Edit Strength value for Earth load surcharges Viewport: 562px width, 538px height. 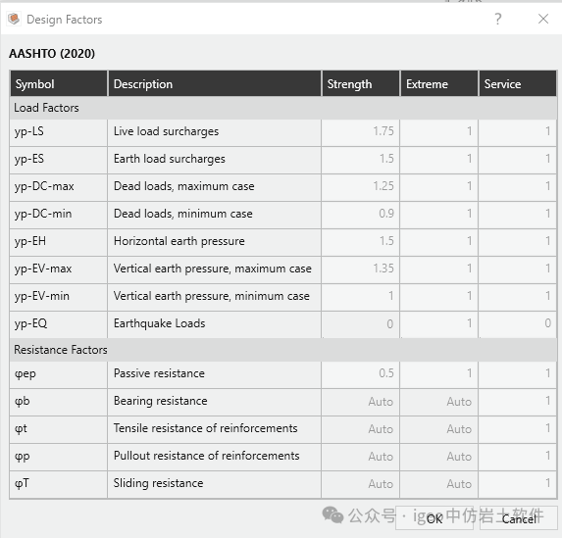tap(361, 159)
